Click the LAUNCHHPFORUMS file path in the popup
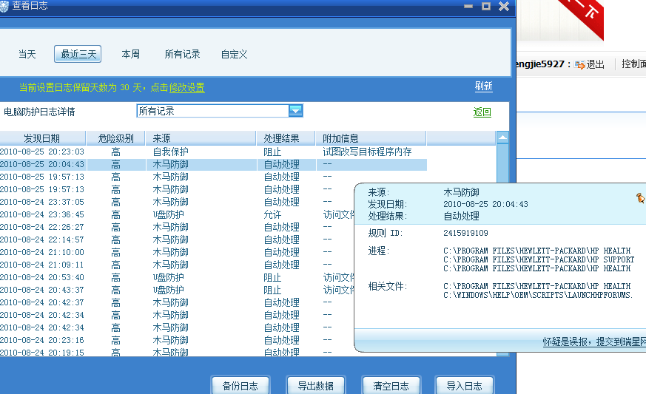 [x=538, y=295]
